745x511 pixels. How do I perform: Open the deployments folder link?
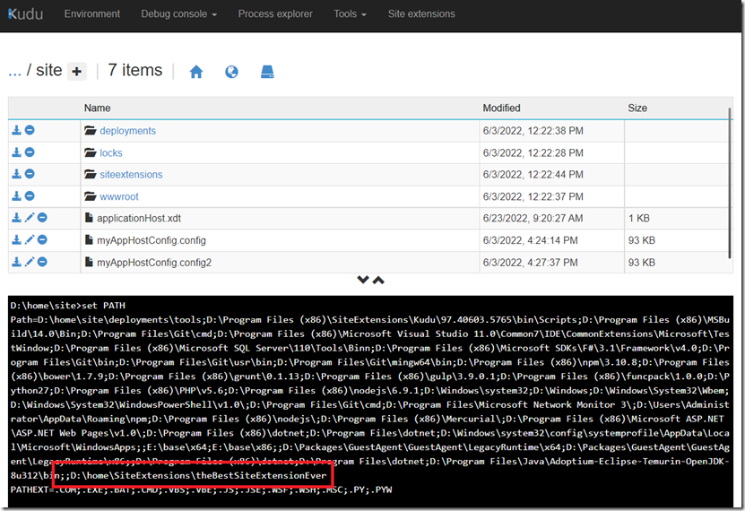(x=127, y=131)
